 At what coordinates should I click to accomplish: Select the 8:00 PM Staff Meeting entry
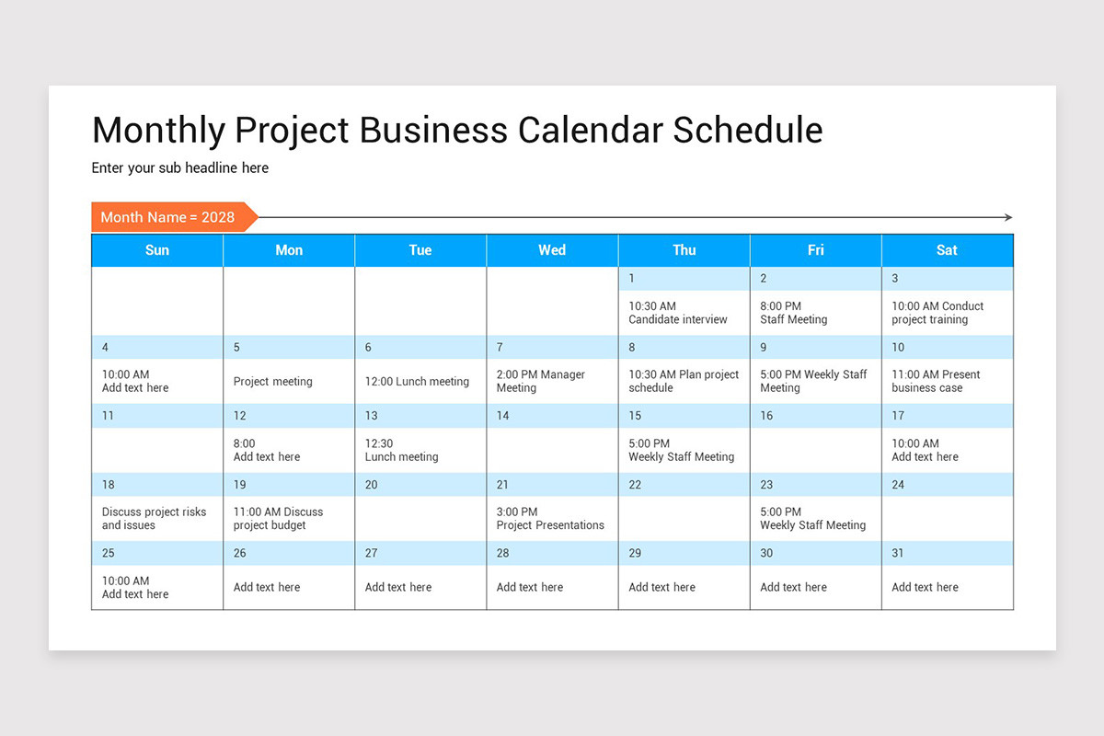pos(793,313)
